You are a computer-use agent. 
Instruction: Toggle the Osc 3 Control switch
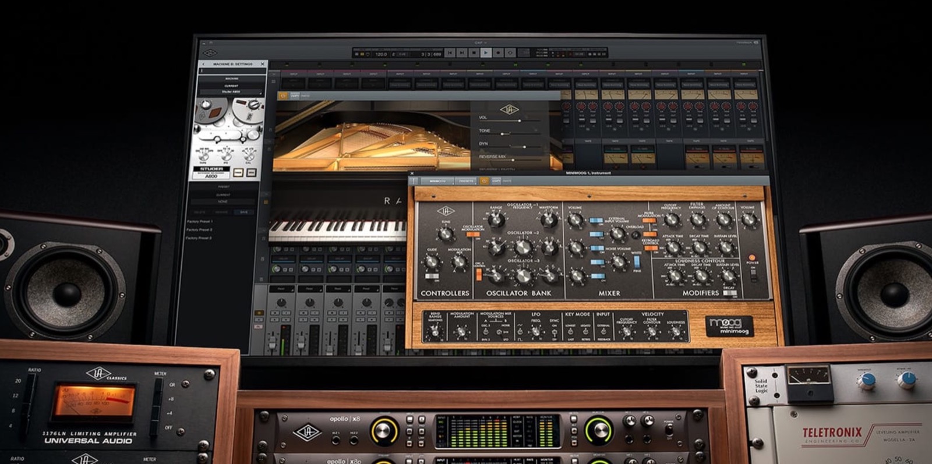coord(479,274)
